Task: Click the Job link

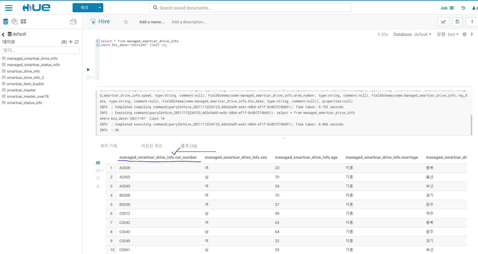Action: 444,8
